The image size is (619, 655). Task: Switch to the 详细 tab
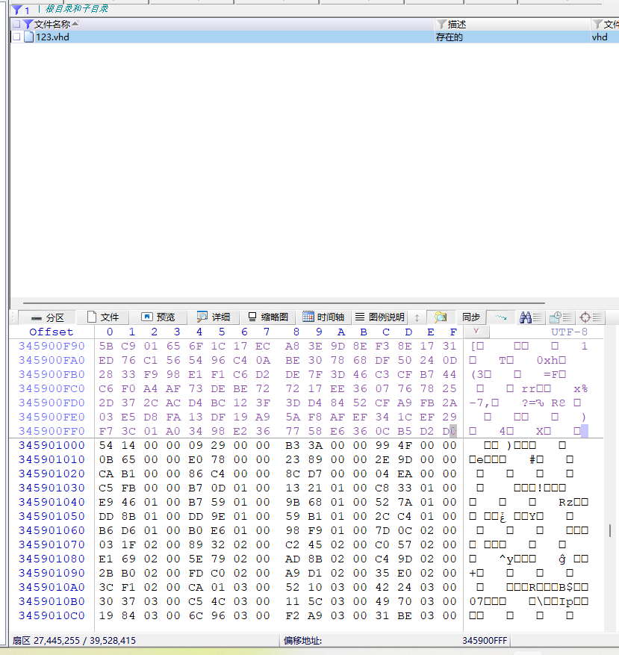coord(214,317)
